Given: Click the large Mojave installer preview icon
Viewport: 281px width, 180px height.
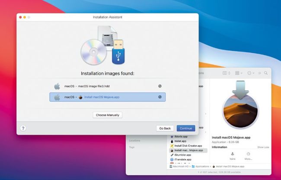Looking at the screenshot, I should click(240, 107).
